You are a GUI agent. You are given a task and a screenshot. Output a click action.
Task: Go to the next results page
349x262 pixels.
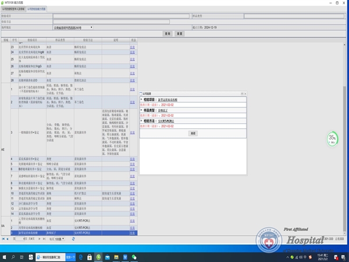pos(40,239)
